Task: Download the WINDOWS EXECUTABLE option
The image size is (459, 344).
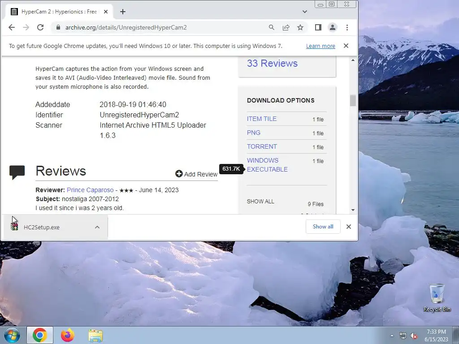Action: tap(267, 165)
